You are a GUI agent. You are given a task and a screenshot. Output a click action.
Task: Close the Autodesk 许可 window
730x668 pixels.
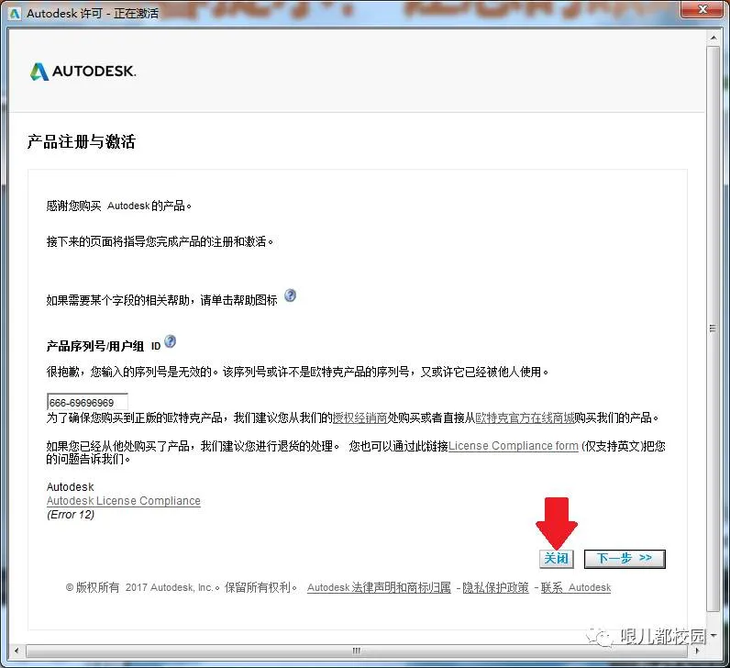pos(703,9)
